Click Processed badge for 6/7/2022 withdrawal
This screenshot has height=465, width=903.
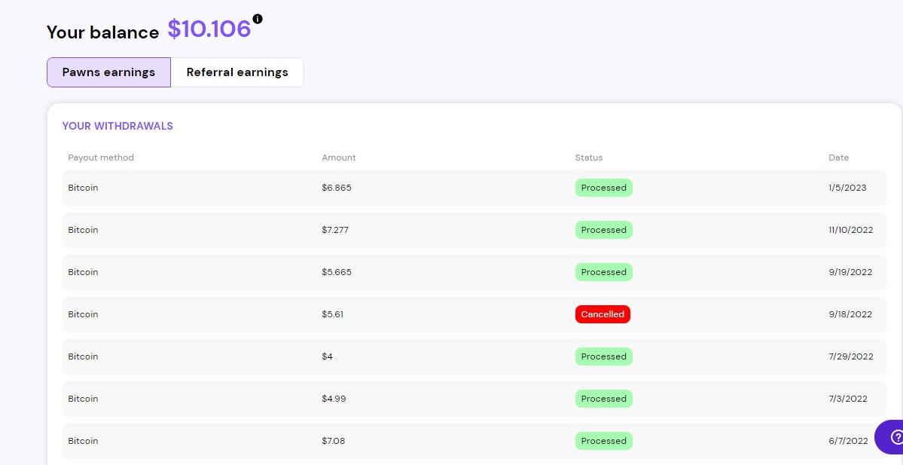[603, 441]
